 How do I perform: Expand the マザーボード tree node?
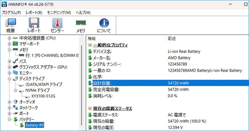(x=9, y=44)
